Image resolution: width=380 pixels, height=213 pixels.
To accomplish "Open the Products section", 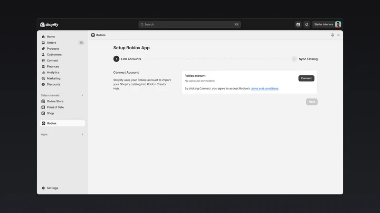I will (53, 49).
